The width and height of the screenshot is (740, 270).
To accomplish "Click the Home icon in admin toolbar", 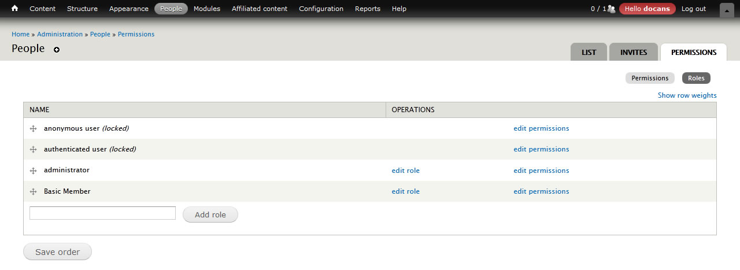I will (x=15, y=9).
